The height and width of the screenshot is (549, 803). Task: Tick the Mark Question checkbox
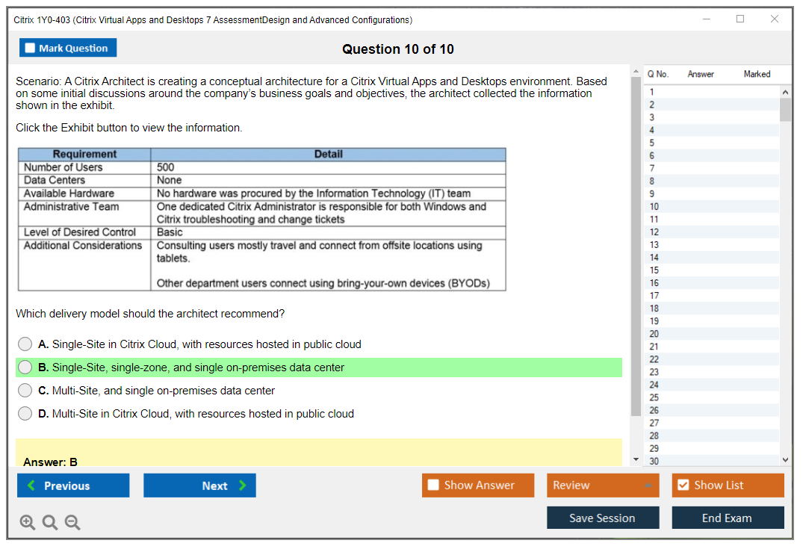pyautogui.click(x=31, y=48)
